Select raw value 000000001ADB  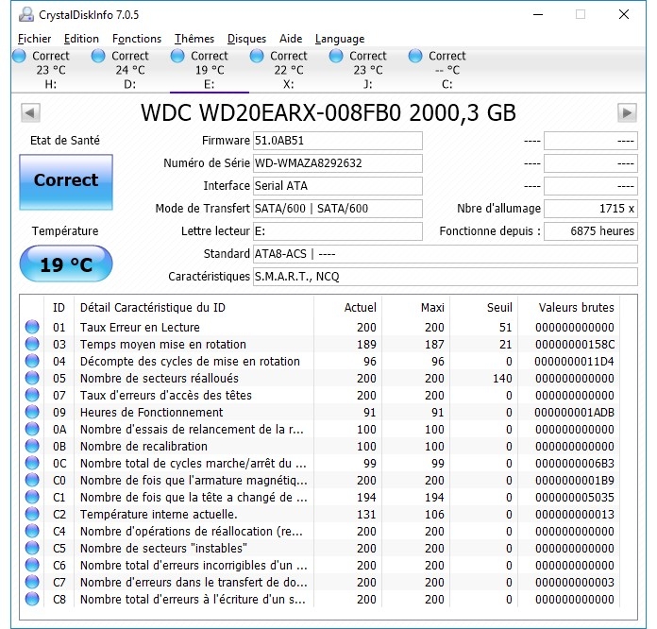[575, 412]
